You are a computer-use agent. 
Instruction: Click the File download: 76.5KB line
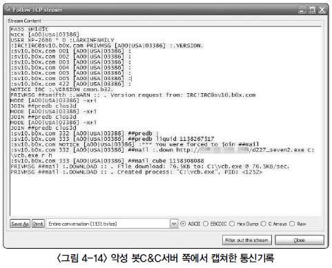(150, 166)
